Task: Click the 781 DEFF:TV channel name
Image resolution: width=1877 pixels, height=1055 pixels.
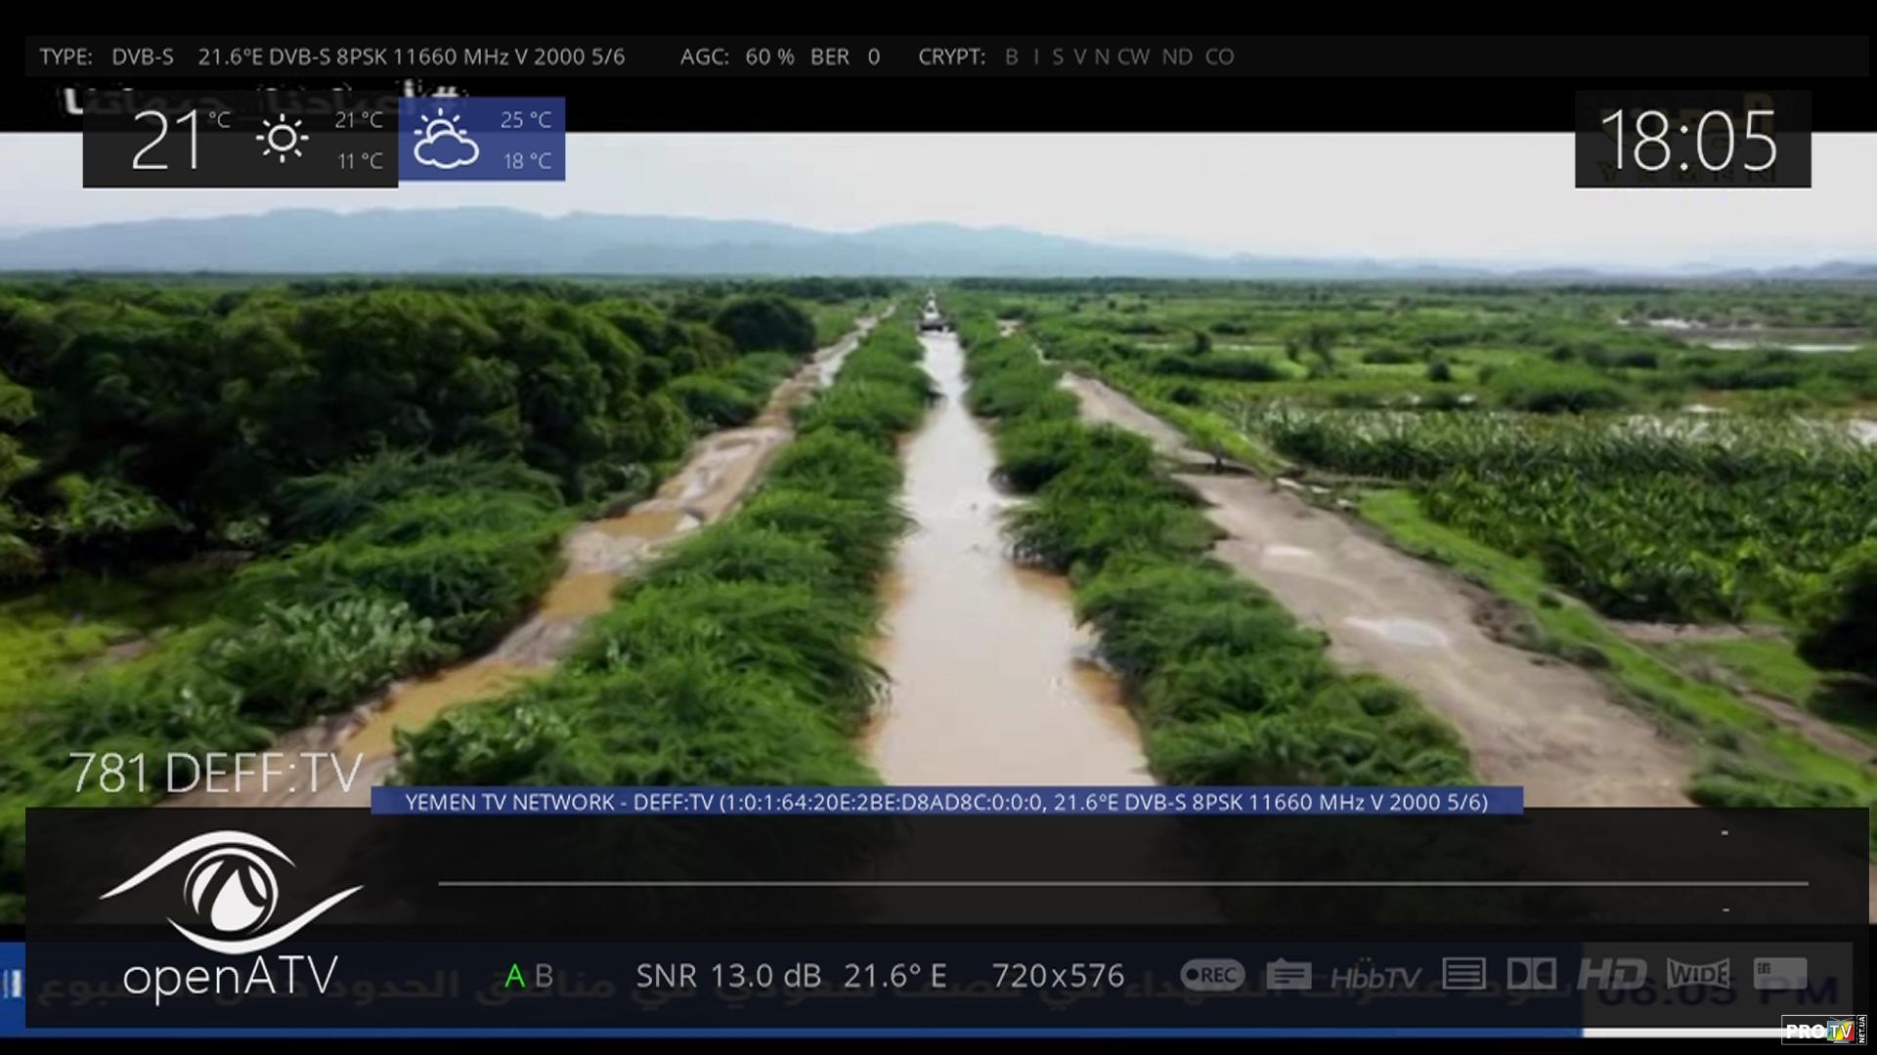Action: 216,774
